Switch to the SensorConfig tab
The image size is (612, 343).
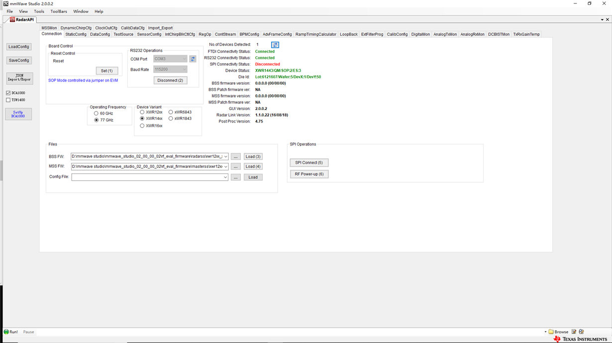coord(149,34)
